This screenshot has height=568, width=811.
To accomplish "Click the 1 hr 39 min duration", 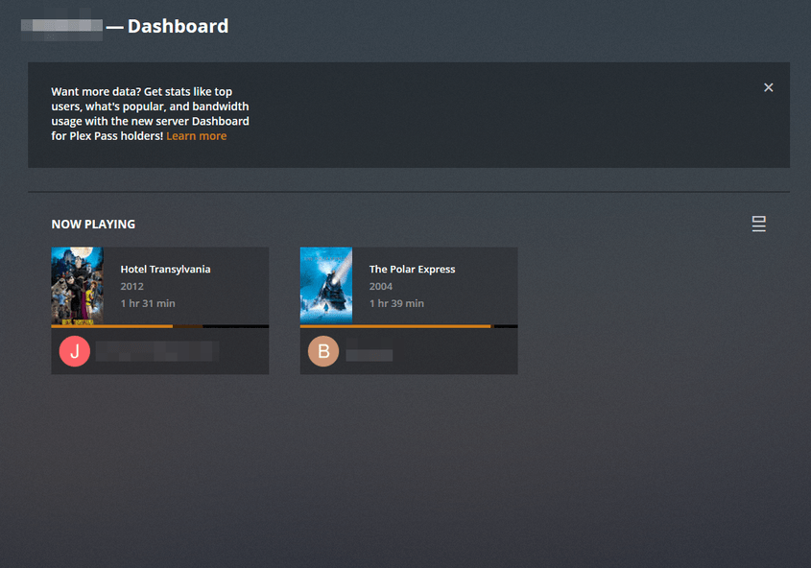I will point(396,303).
